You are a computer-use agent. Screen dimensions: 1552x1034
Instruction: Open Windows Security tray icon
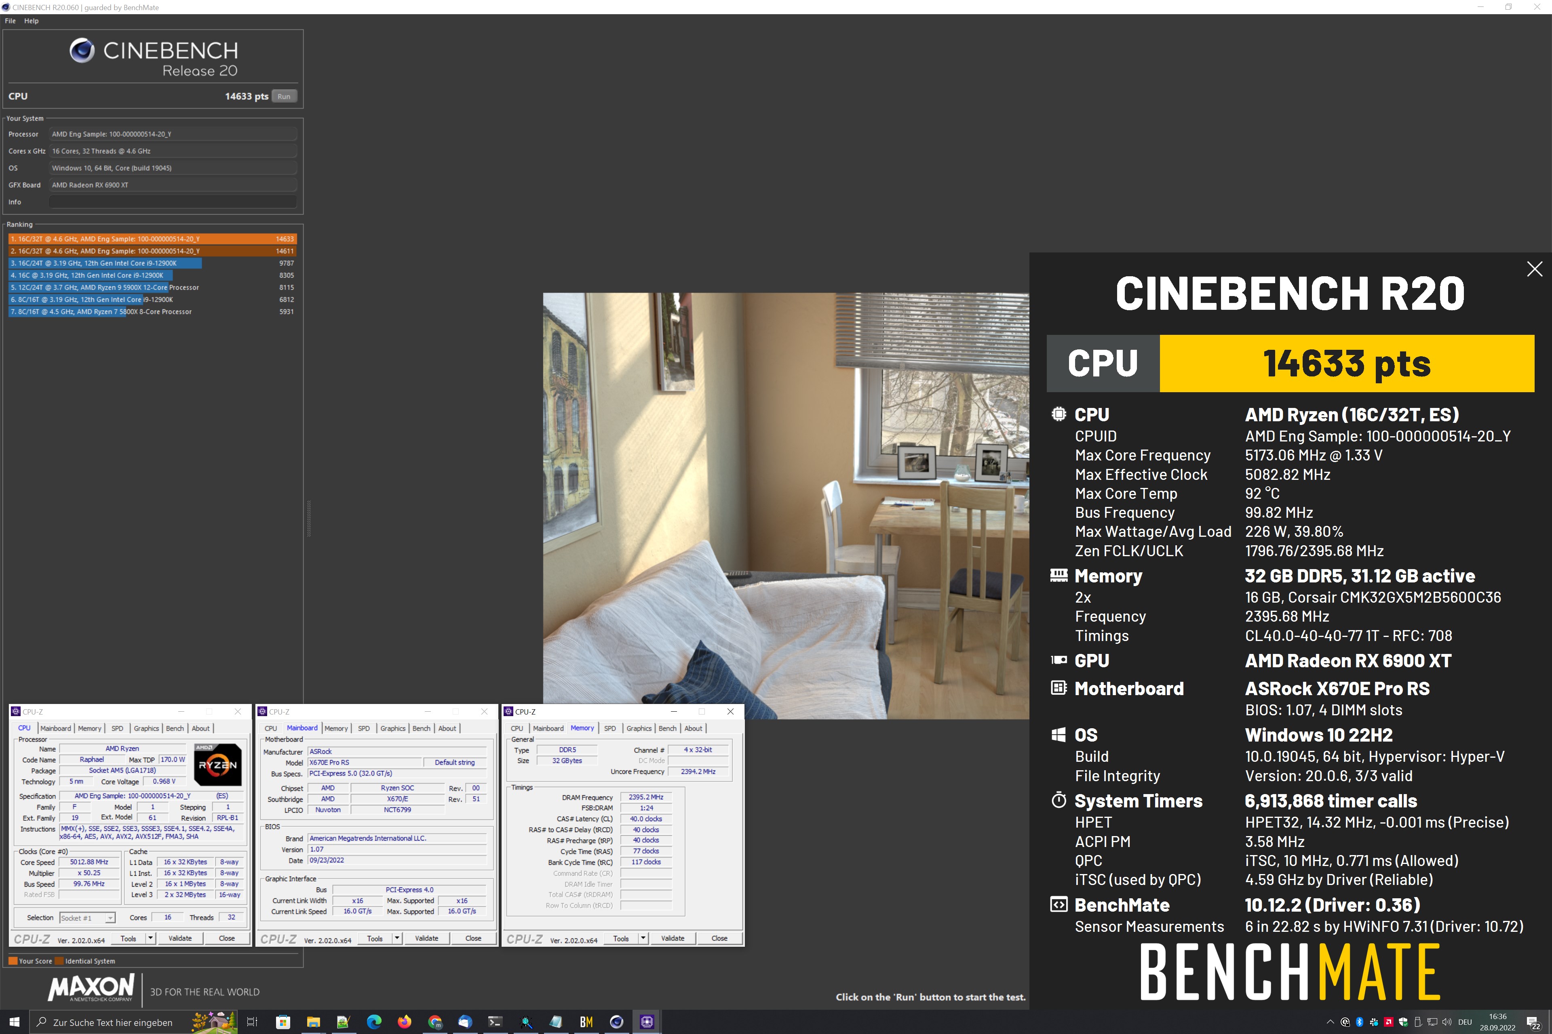pyautogui.click(x=1403, y=1022)
